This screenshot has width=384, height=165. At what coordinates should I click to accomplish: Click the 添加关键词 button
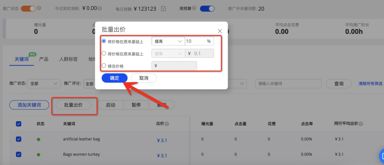(x=29, y=105)
